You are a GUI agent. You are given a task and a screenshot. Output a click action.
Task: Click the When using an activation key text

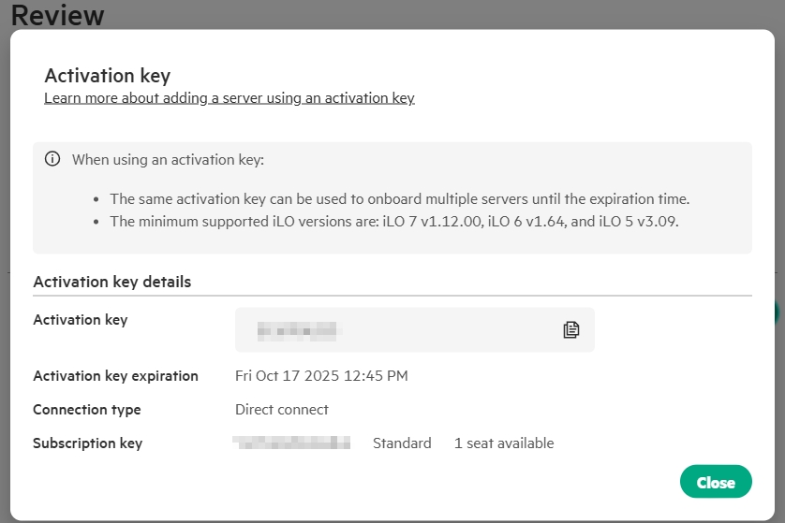pos(168,160)
